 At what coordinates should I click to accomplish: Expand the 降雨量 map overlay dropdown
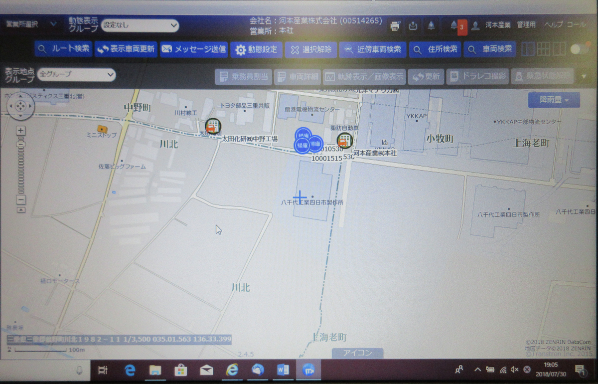tap(554, 100)
